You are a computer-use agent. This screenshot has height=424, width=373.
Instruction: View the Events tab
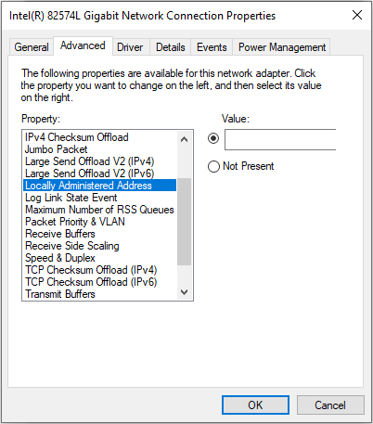coord(212,47)
